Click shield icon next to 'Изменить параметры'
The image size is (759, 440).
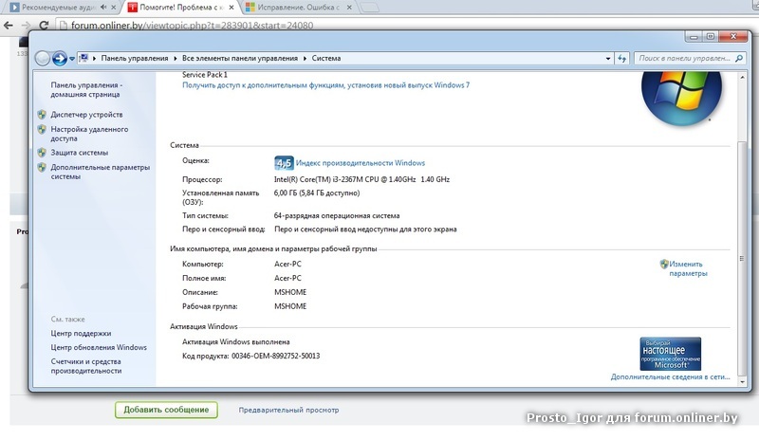pos(664,265)
